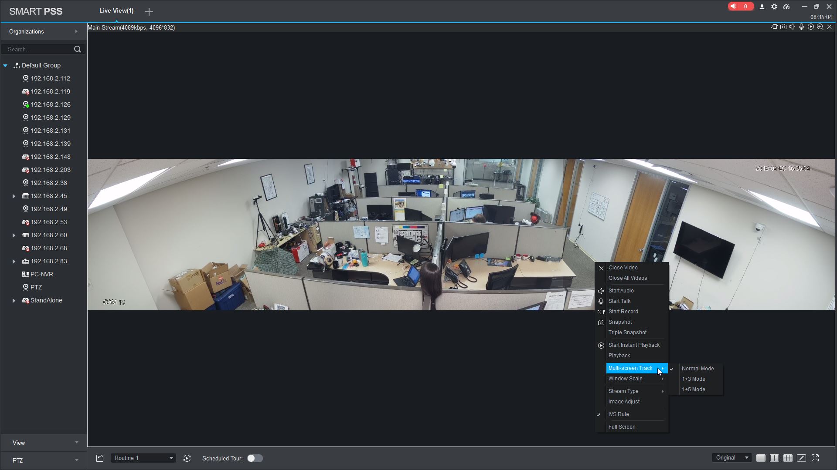Image resolution: width=837 pixels, height=470 pixels.
Task: Add a new tab with the plus button
Action: [x=149, y=12]
